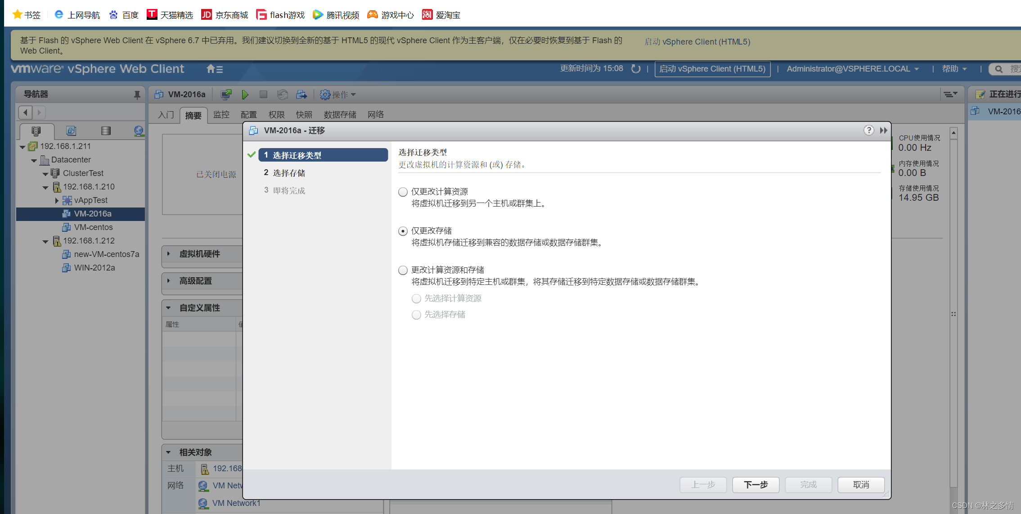This screenshot has height=514, width=1021.
Task: Click the pin icon in the navigator header
Action: tap(137, 95)
